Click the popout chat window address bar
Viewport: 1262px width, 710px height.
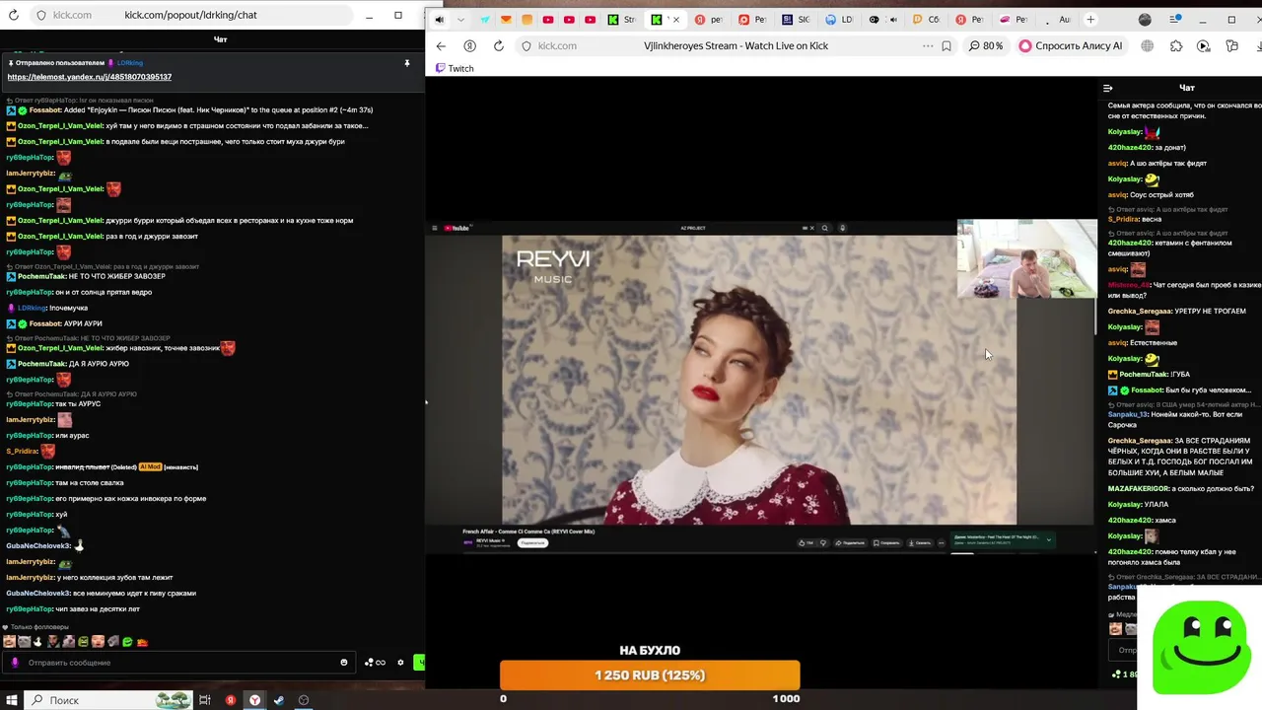[x=191, y=15]
